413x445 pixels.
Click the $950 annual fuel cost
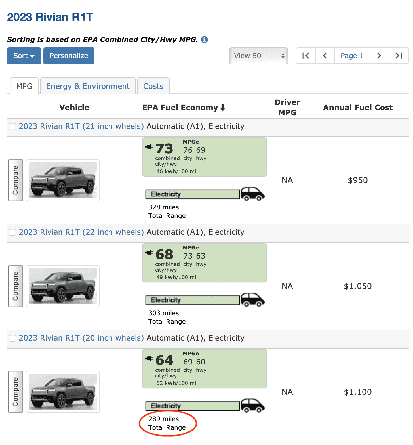(x=358, y=180)
